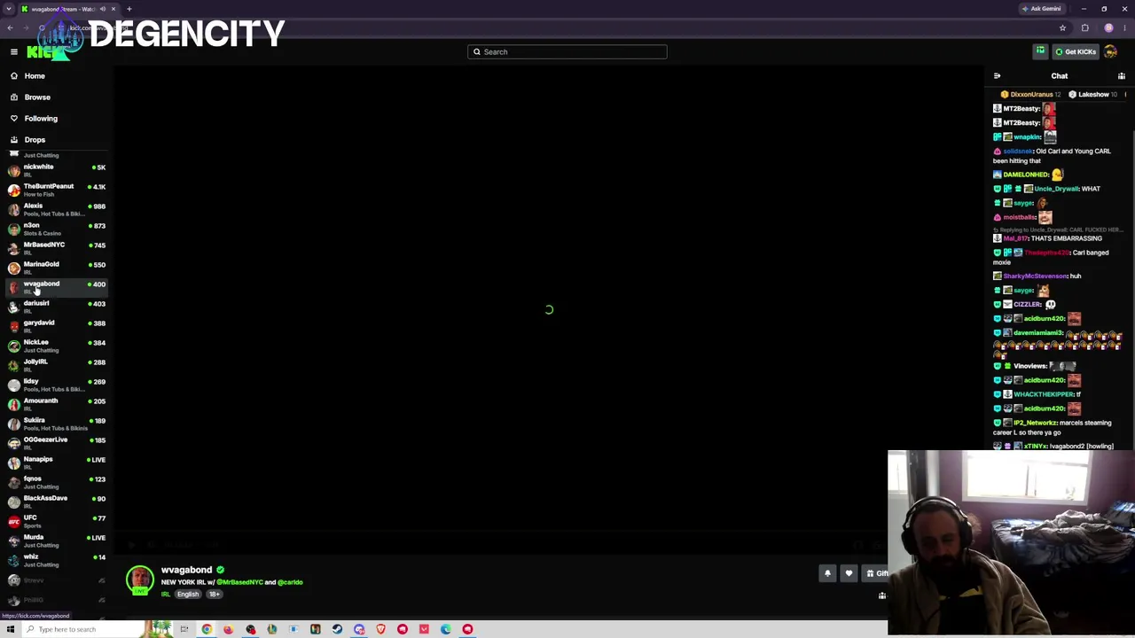Image resolution: width=1135 pixels, height=638 pixels.
Task: Click DAMELONHED's username in chat
Action: [1026, 175]
